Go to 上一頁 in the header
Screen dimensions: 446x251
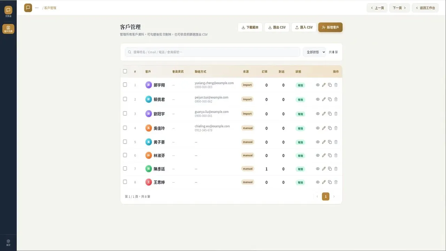pyautogui.click(x=377, y=8)
